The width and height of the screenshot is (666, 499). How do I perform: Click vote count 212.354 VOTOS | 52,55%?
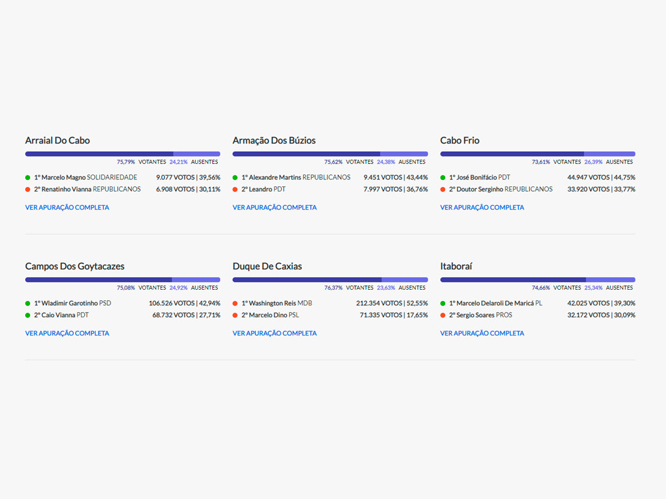(x=392, y=303)
